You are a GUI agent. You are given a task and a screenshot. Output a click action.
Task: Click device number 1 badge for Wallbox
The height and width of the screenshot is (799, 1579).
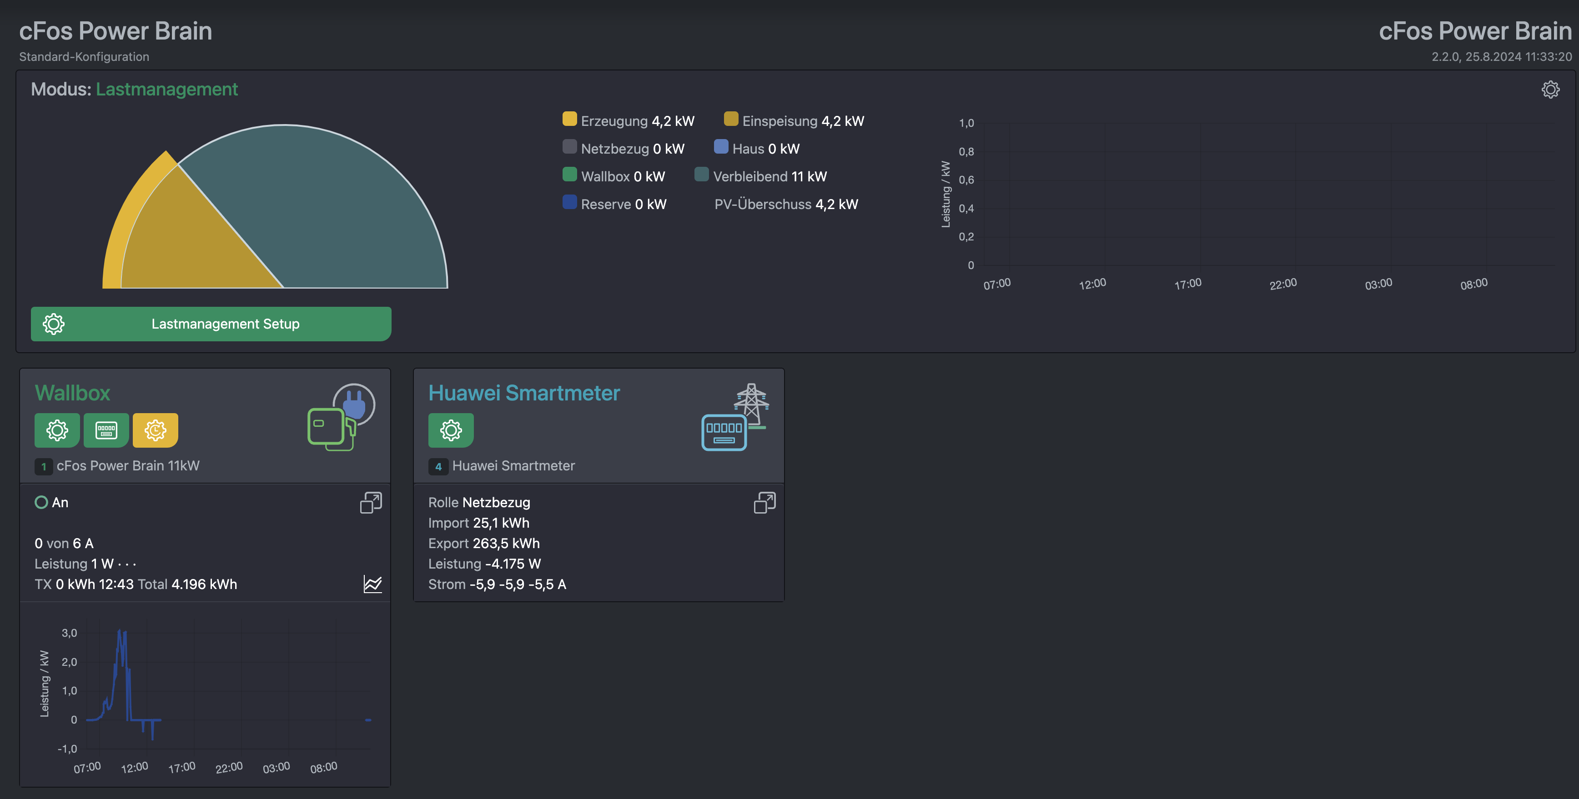point(44,467)
